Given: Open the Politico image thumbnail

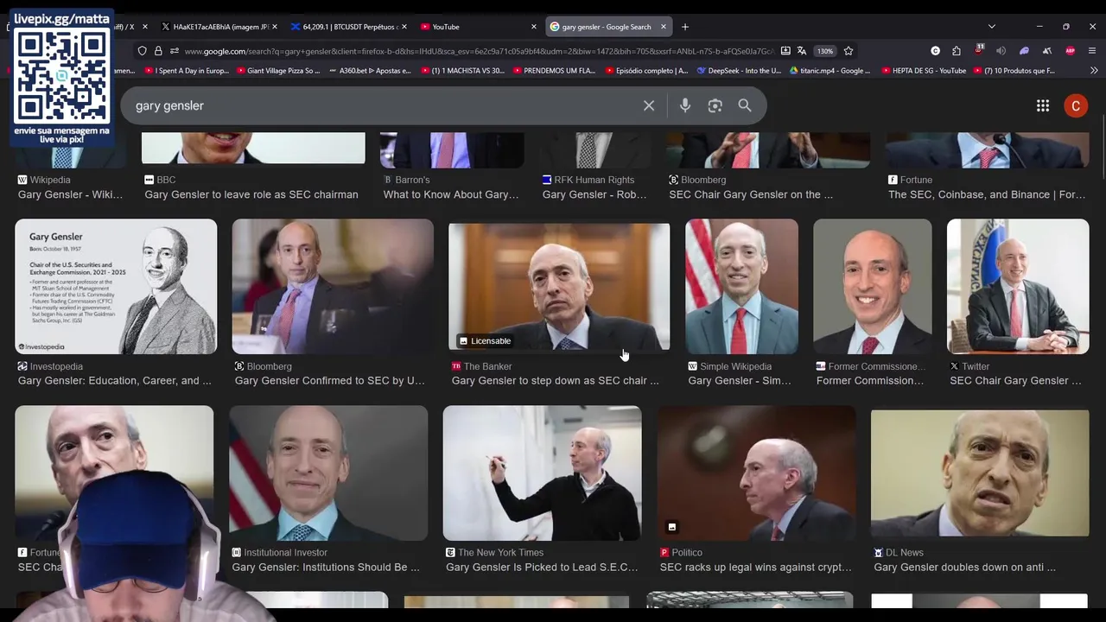Looking at the screenshot, I should click(x=757, y=473).
